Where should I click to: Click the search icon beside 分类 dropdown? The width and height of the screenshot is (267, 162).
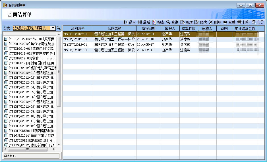pos(59,28)
